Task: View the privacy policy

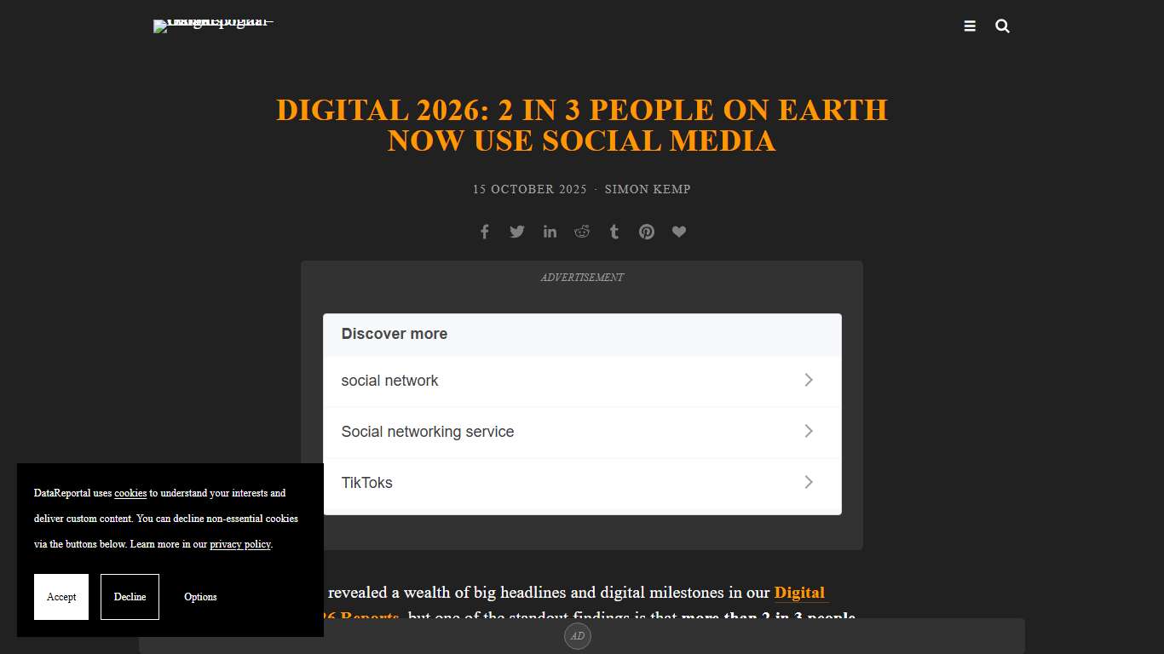Action: 239,544
